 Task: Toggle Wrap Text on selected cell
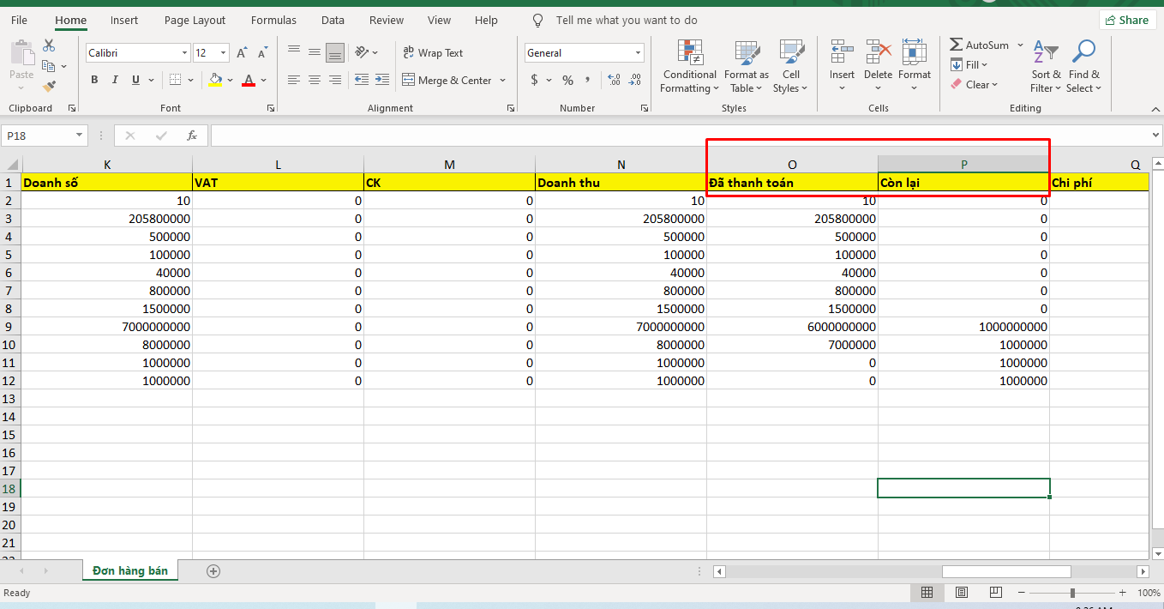pos(433,53)
